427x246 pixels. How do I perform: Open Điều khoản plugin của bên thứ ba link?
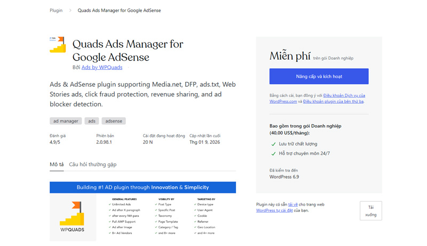333,101
